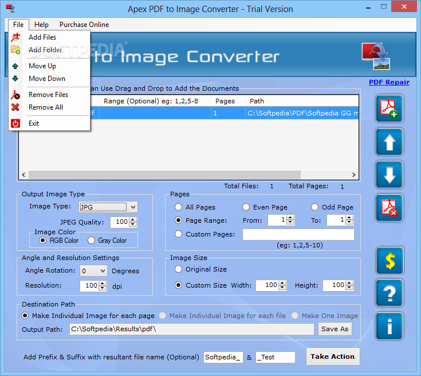Click the Add PDF file sidebar icon

point(389,108)
